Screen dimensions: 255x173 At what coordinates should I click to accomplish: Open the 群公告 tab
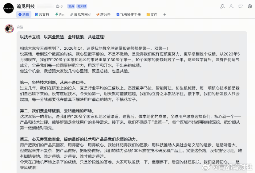point(103,15)
